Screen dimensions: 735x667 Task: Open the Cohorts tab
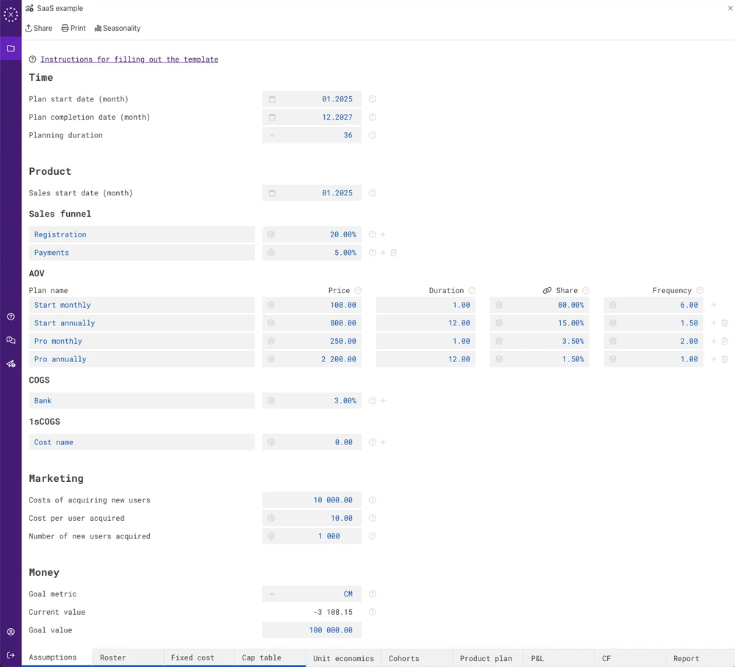tap(403, 658)
